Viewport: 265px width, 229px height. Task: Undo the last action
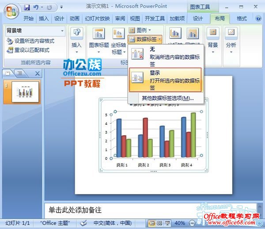coord(36,8)
